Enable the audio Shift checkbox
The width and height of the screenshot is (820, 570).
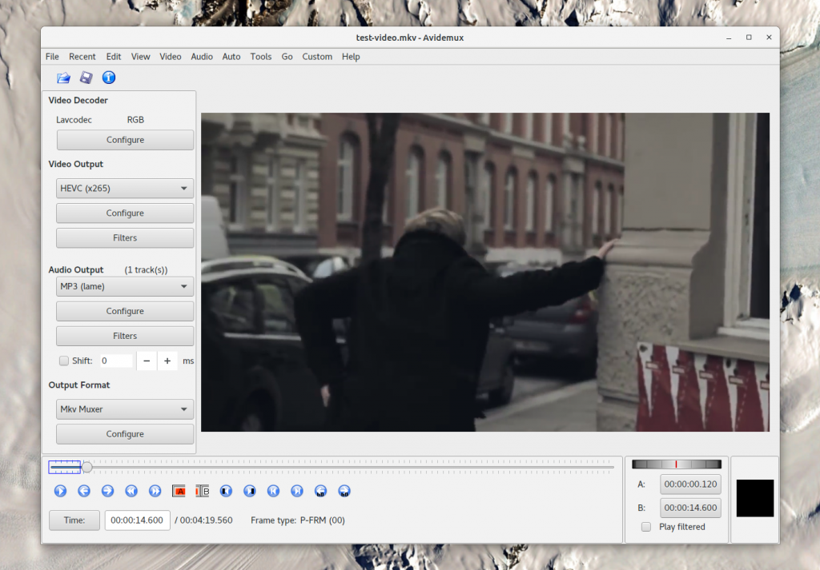pyautogui.click(x=64, y=361)
